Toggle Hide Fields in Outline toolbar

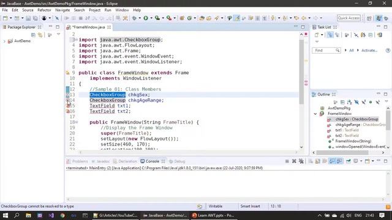click(x=356, y=102)
